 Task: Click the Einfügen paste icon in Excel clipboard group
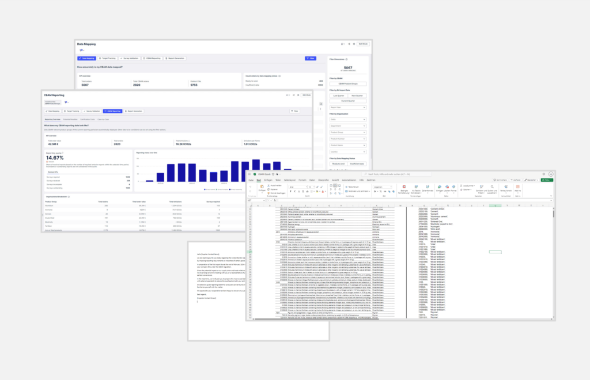click(262, 187)
